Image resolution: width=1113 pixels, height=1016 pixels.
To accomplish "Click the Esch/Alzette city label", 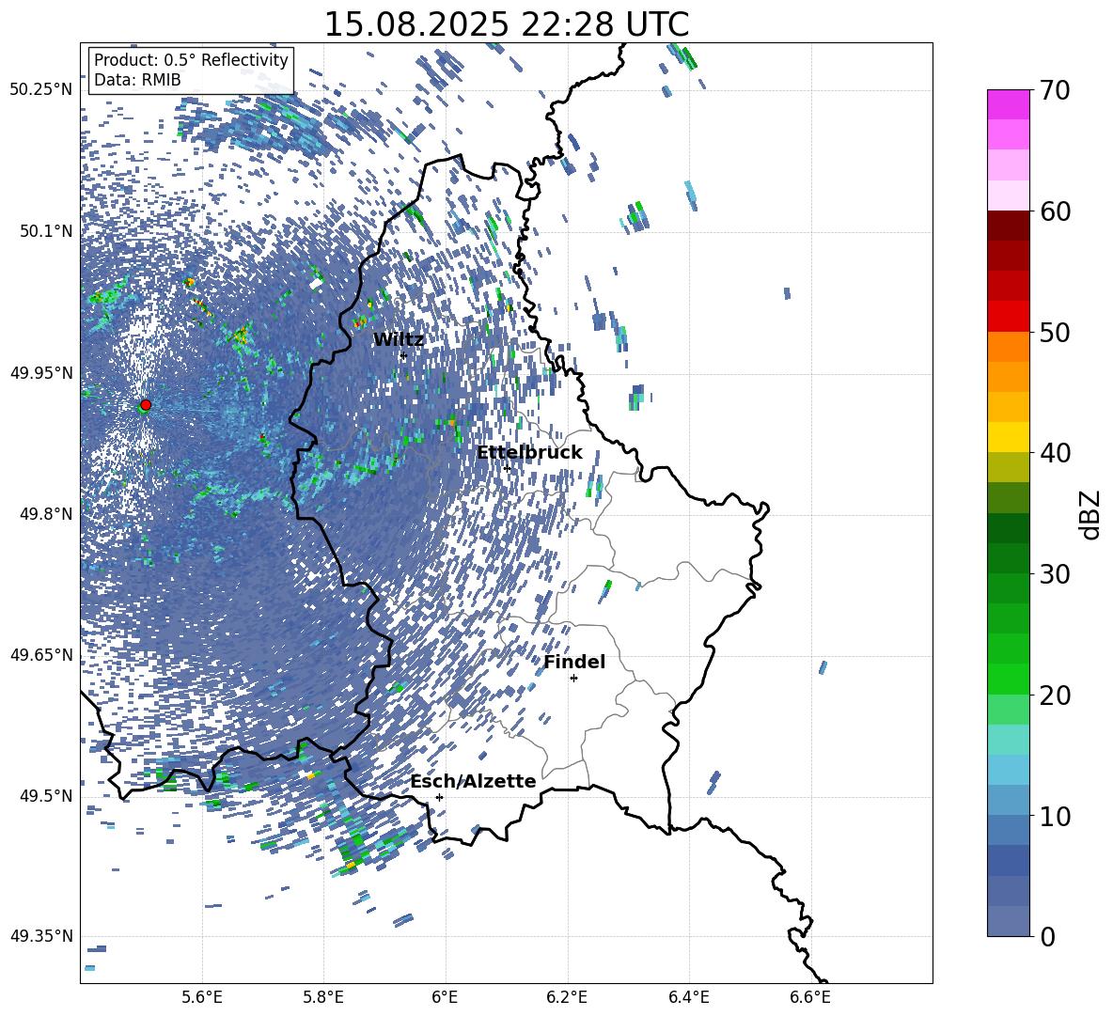I will click(x=473, y=782).
